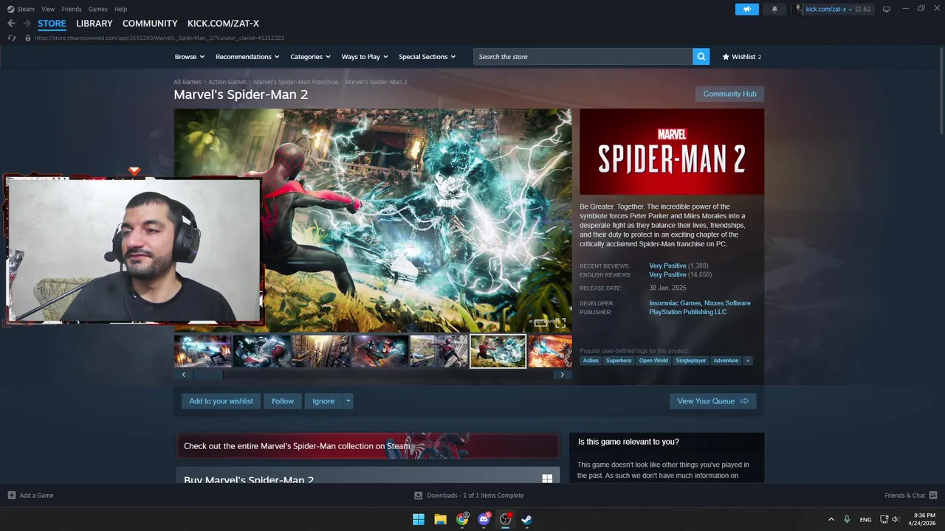Expand the Ways to Play dropdown
The height and width of the screenshot is (531, 945).
tap(365, 57)
